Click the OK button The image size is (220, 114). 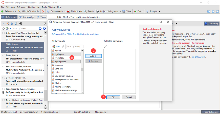coord(113,97)
